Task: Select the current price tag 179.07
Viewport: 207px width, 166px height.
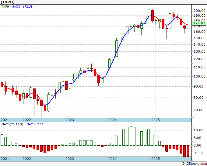Action: [x=199, y=23]
